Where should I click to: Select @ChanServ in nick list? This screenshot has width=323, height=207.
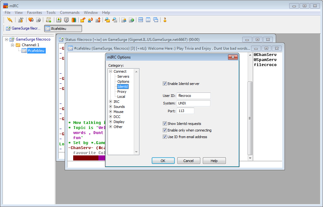coord(265,55)
